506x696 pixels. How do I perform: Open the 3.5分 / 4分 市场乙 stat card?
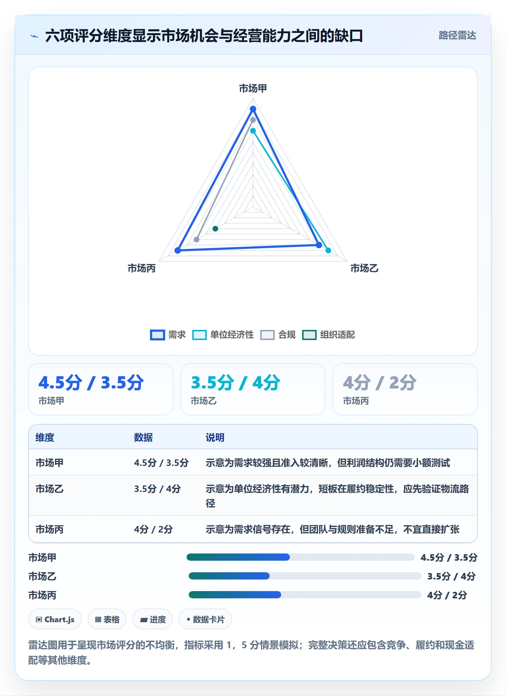point(253,389)
